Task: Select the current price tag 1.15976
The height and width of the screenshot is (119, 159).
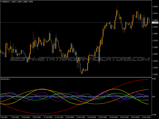Action: click(x=155, y=22)
